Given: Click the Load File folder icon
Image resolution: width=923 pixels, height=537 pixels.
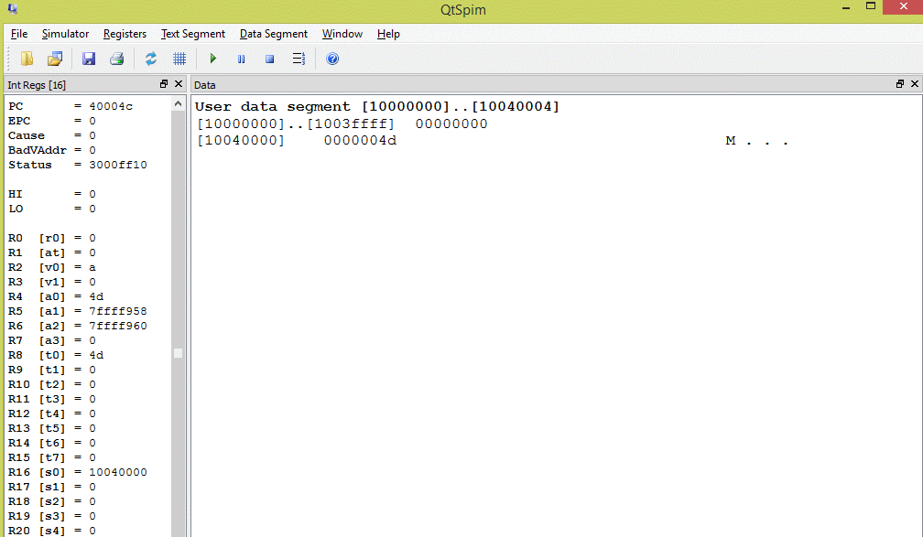Looking at the screenshot, I should coord(27,59).
